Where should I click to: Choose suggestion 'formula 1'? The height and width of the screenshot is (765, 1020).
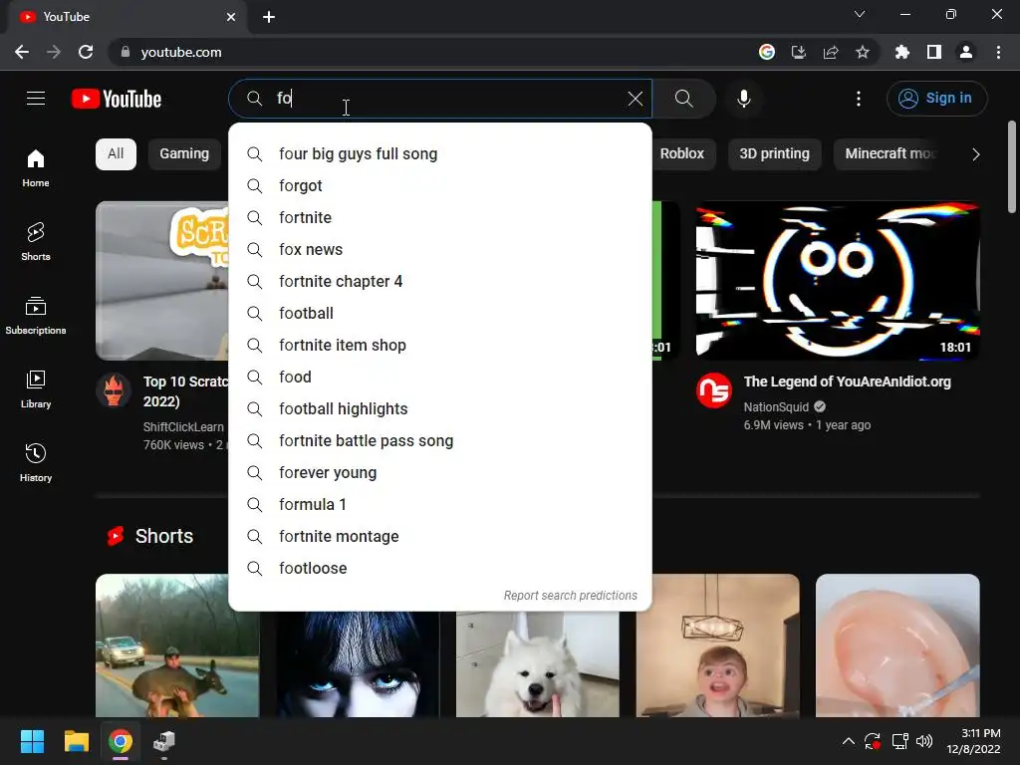[x=439, y=505]
